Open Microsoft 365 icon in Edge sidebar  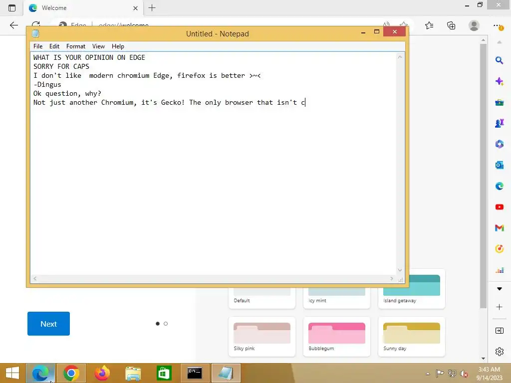coord(499,144)
